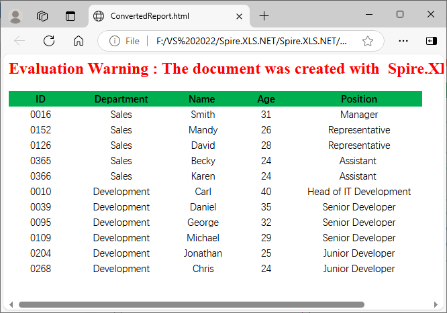Click the Age column header
447x313 pixels.
(x=266, y=99)
